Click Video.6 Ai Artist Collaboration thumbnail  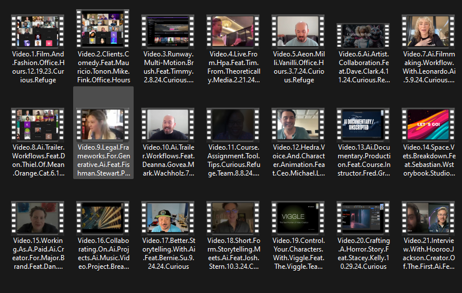pyautogui.click(x=363, y=31)
